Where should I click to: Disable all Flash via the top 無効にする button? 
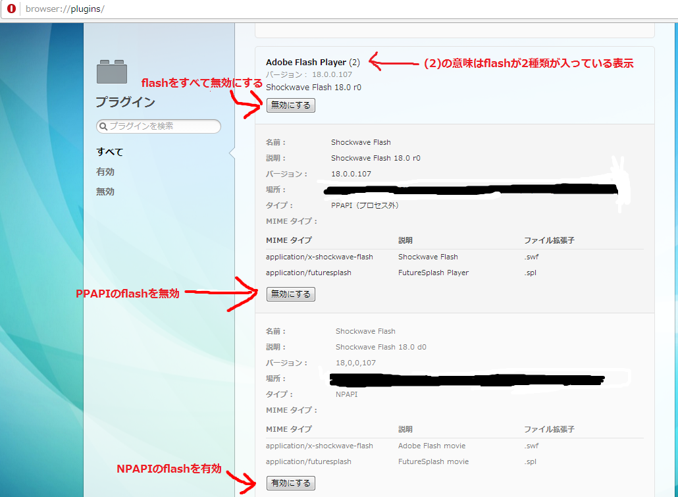(290, 105)
